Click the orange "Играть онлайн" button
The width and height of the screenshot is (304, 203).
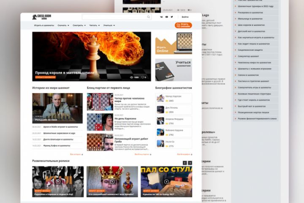[x=183, y=25]
